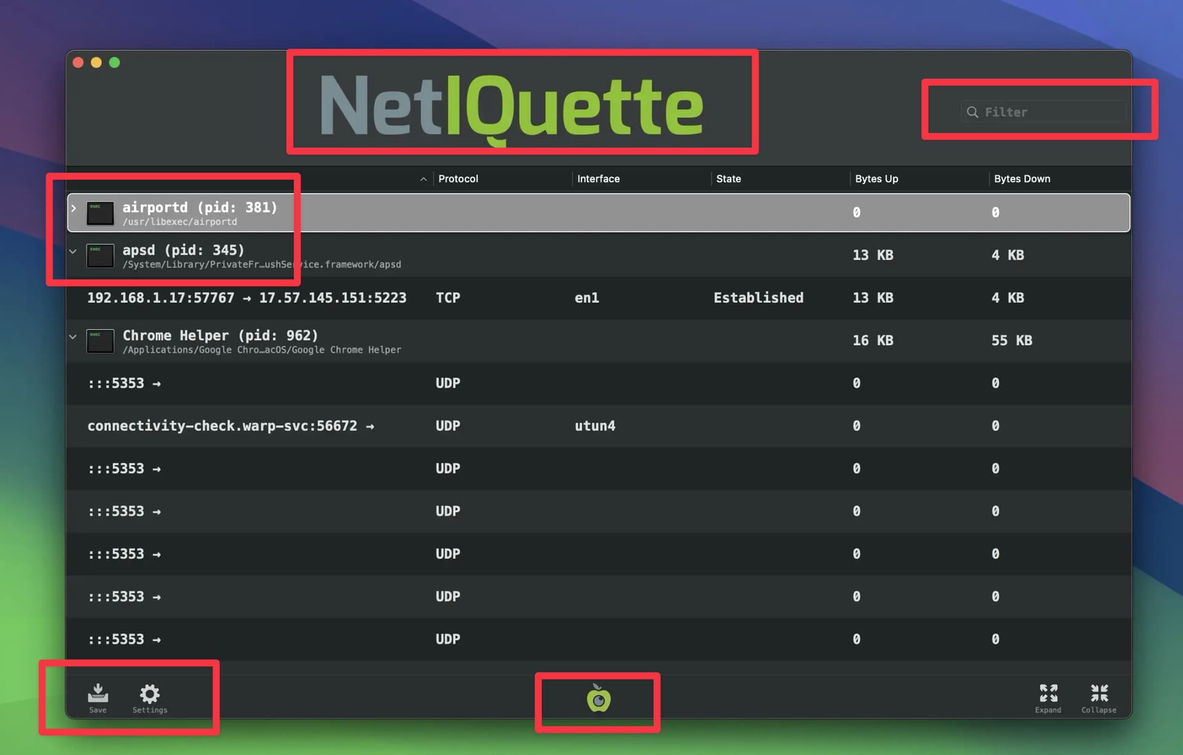The height and width of the screenshot is (755, 1183).
Task: Click the apsd exec icon
Action: [x=100, y=256]
